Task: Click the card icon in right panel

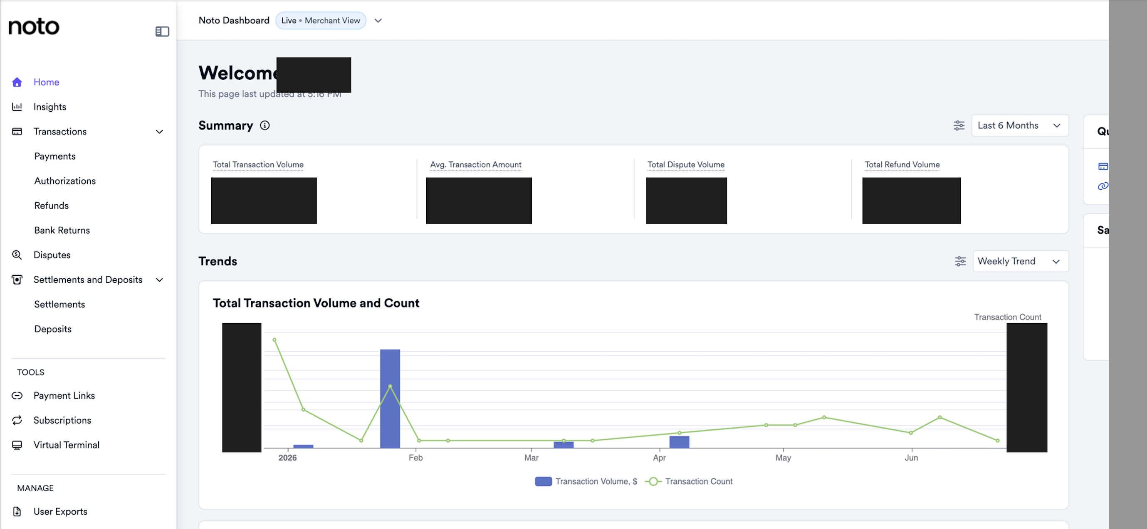Action: pos(1103,167)
